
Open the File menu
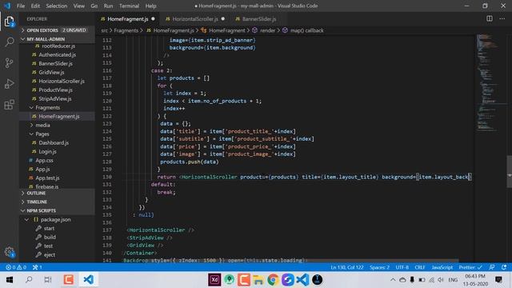(21, 6)
